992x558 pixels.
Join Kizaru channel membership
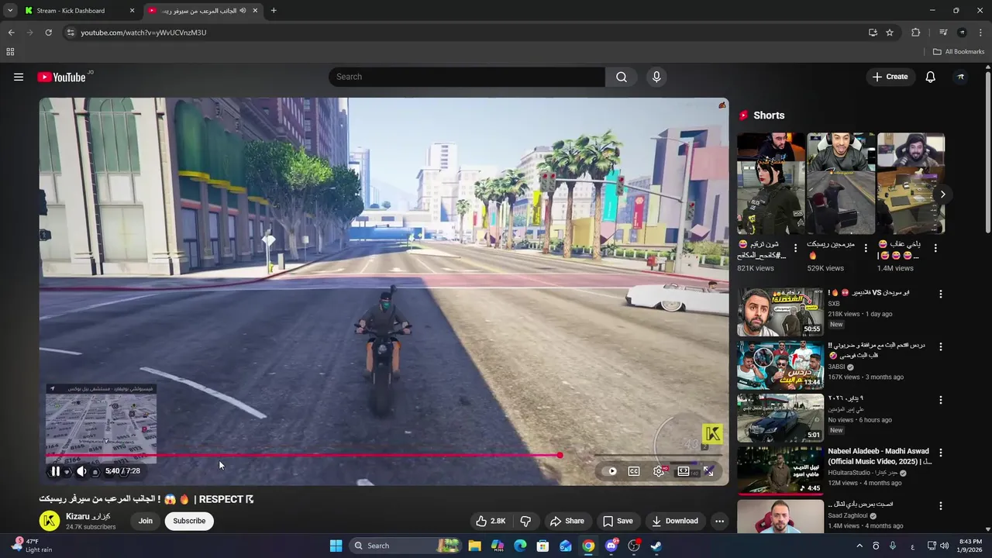pyautogui.click(x=146, y=521)
